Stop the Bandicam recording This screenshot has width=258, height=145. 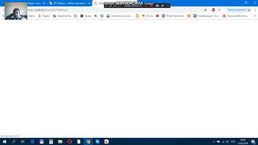tap(152, 6)
